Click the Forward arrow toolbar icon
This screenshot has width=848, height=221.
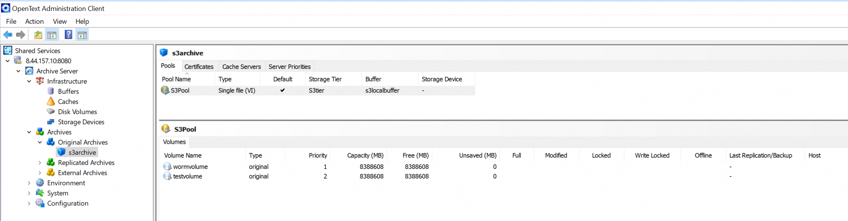click(x=21, y=35)
